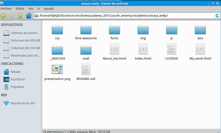Image resolution: width=221 pixels, height=133 pixels.
Task: Select the My_work.html file icon
Action: click(200, 49)
